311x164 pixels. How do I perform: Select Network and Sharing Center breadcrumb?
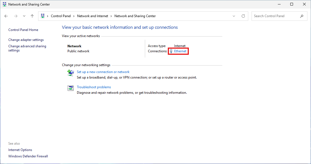tap(135, 16)
